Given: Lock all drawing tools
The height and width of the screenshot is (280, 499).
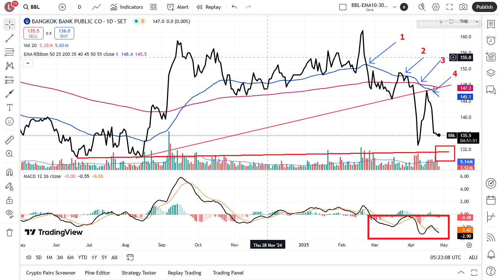Looking at the screenshot, I should point(9,200).
